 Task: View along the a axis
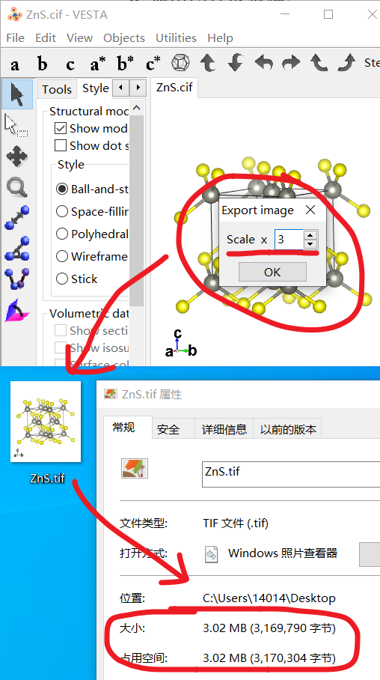[x=15, y=64]
